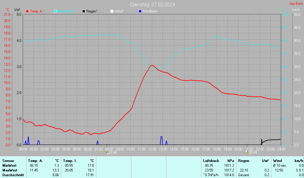Viewport: 304px width, 178px height.
Task: Select the Sensor column header
Action: 8,161
